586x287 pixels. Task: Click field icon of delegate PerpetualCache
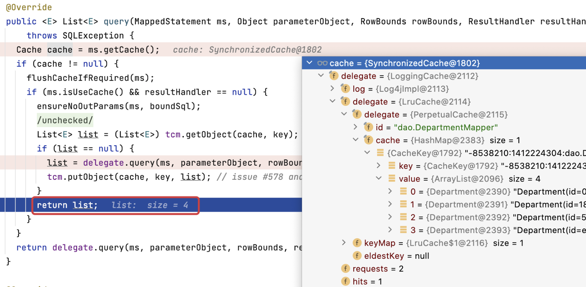[357, 114]
